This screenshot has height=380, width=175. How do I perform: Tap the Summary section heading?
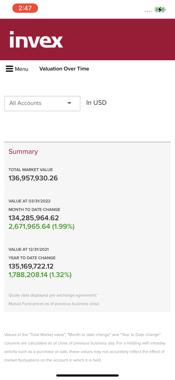(23, 151)
